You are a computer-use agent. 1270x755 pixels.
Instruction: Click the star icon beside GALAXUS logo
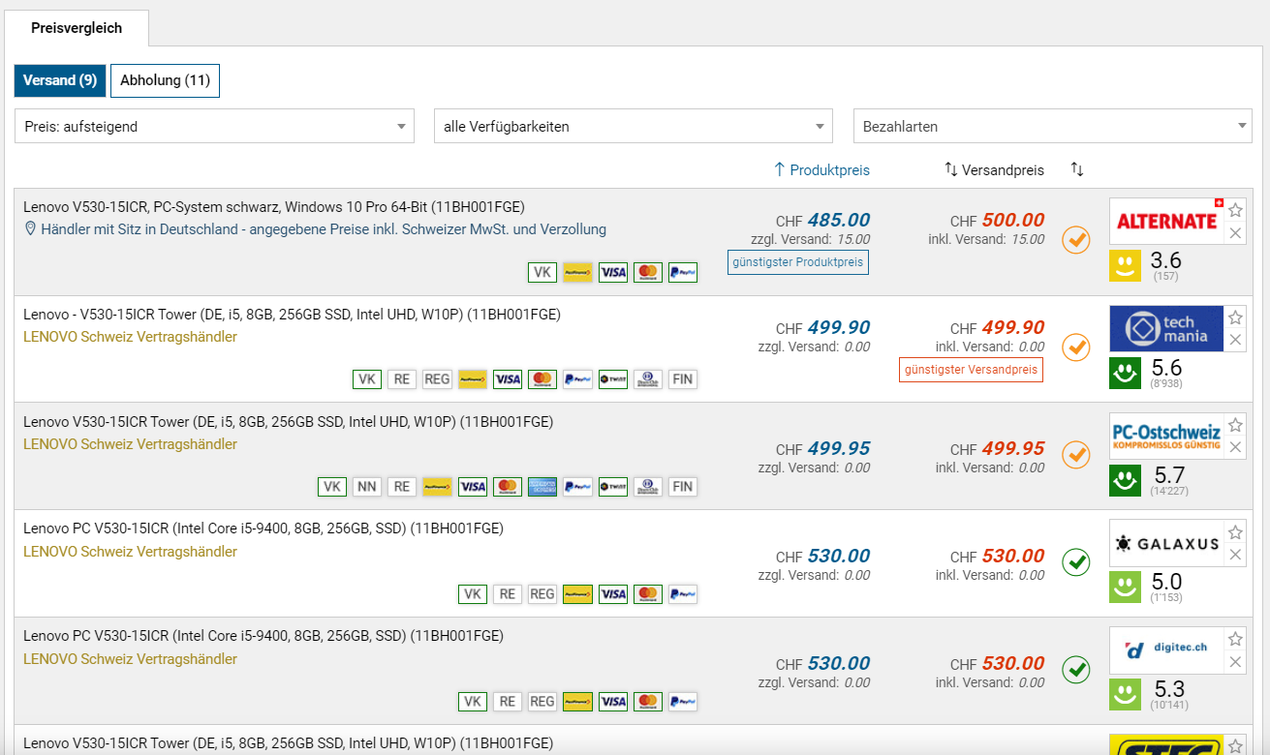1235,532
